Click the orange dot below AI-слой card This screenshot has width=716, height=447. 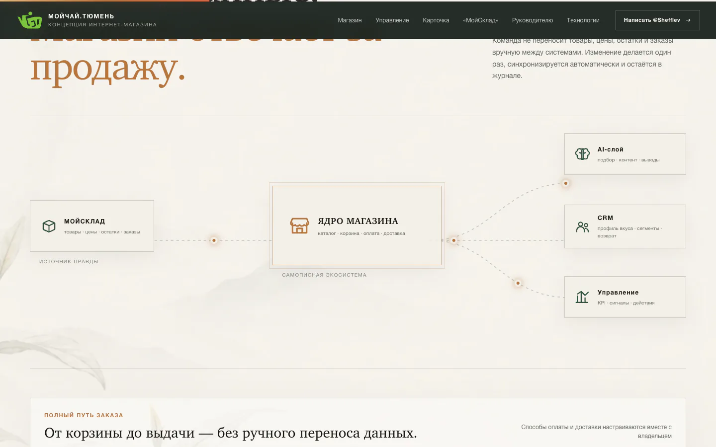(x=565, y=183)
